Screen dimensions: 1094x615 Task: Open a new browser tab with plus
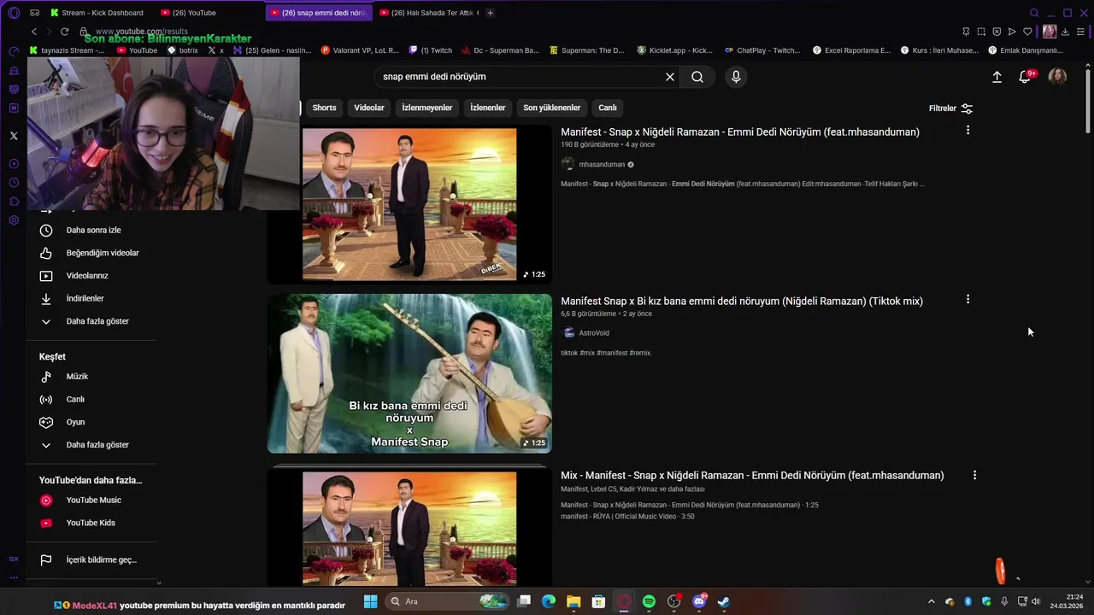click(490, 13)
